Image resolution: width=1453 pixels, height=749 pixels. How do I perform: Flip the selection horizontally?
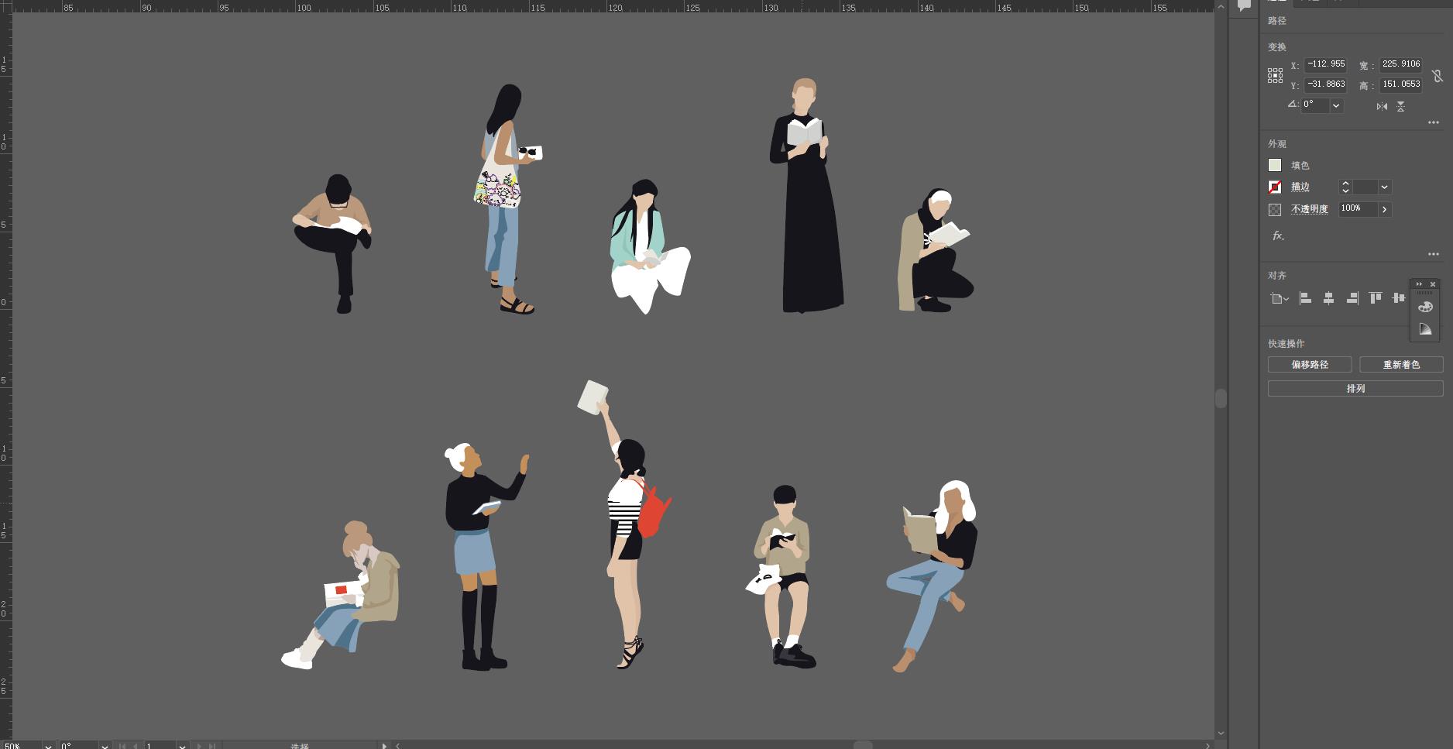[1382, 106]
